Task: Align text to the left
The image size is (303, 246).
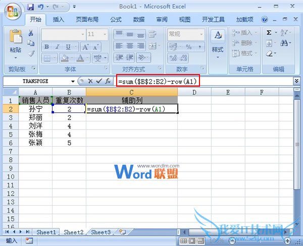Action: 119,46
